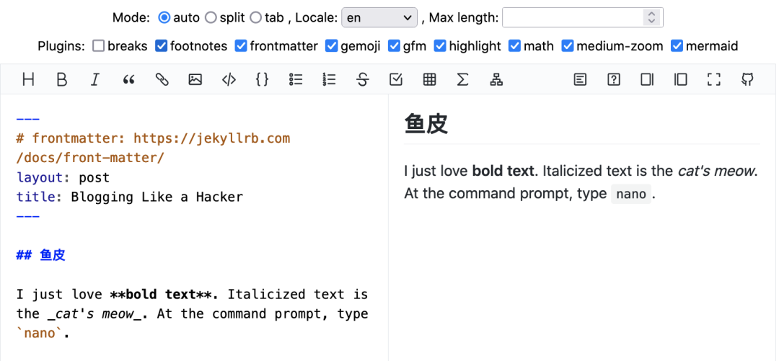
Task: Insert a link with the link icon
Action: (x=162, y=80)
